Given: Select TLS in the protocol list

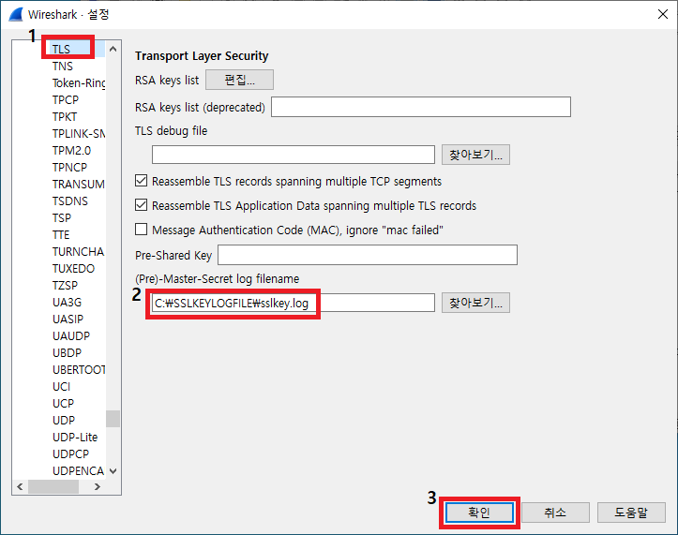Looking at the screenshot, I should tap(61, 50).
